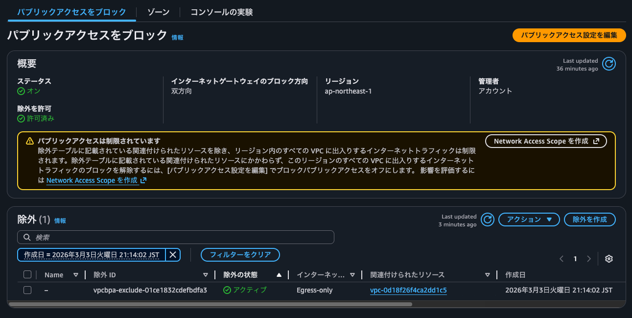Open Network Access Scope via external link icon

tap(597, 141)
